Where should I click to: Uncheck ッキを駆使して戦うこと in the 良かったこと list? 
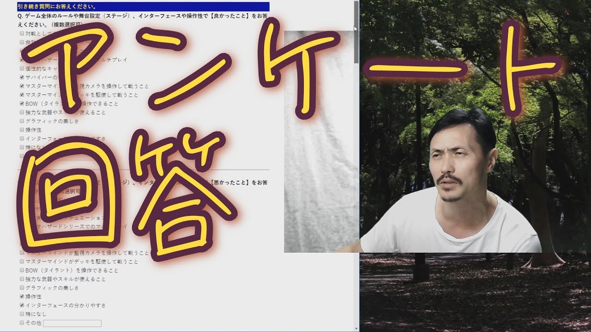(22, 95)
